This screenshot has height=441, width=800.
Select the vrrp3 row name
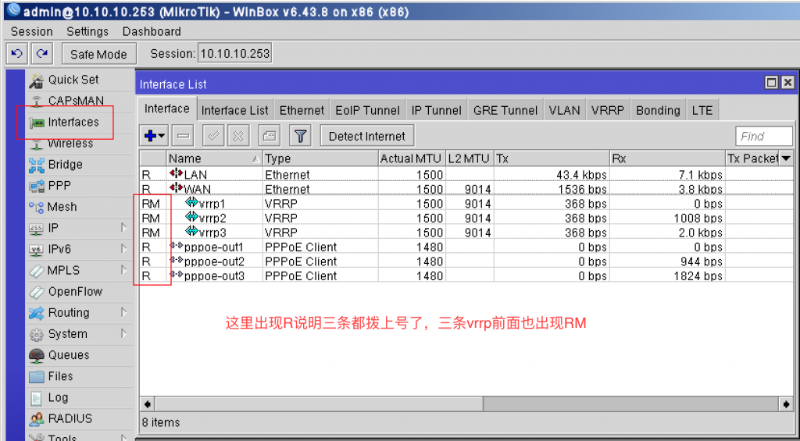[x=212, y=233]
